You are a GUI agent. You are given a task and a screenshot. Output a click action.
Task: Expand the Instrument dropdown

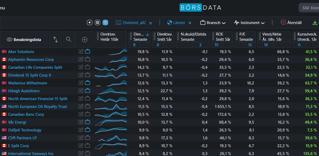coord(249,23)
